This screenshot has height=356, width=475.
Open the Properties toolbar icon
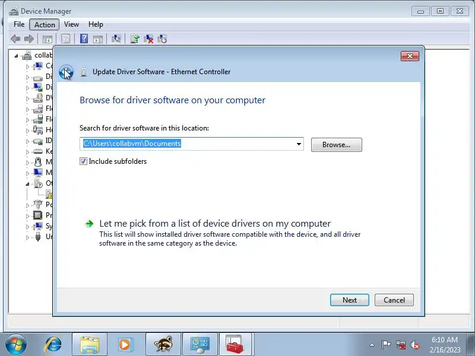[65, 39]
